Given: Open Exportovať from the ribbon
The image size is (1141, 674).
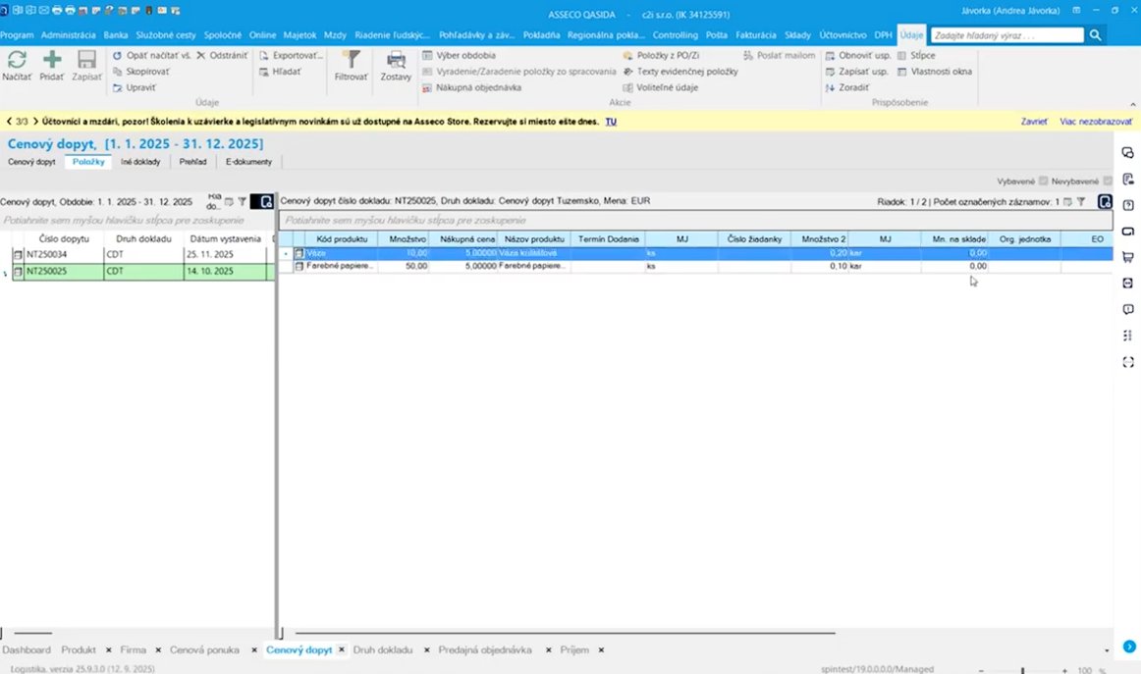Looking at the screenshot, I should (x=291, y=55).
